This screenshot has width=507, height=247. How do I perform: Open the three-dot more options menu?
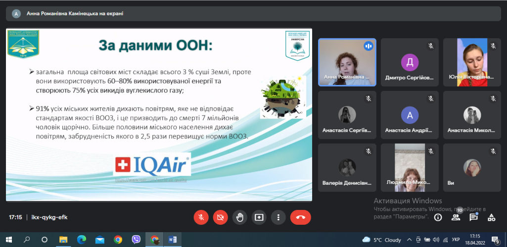(278, 218)
